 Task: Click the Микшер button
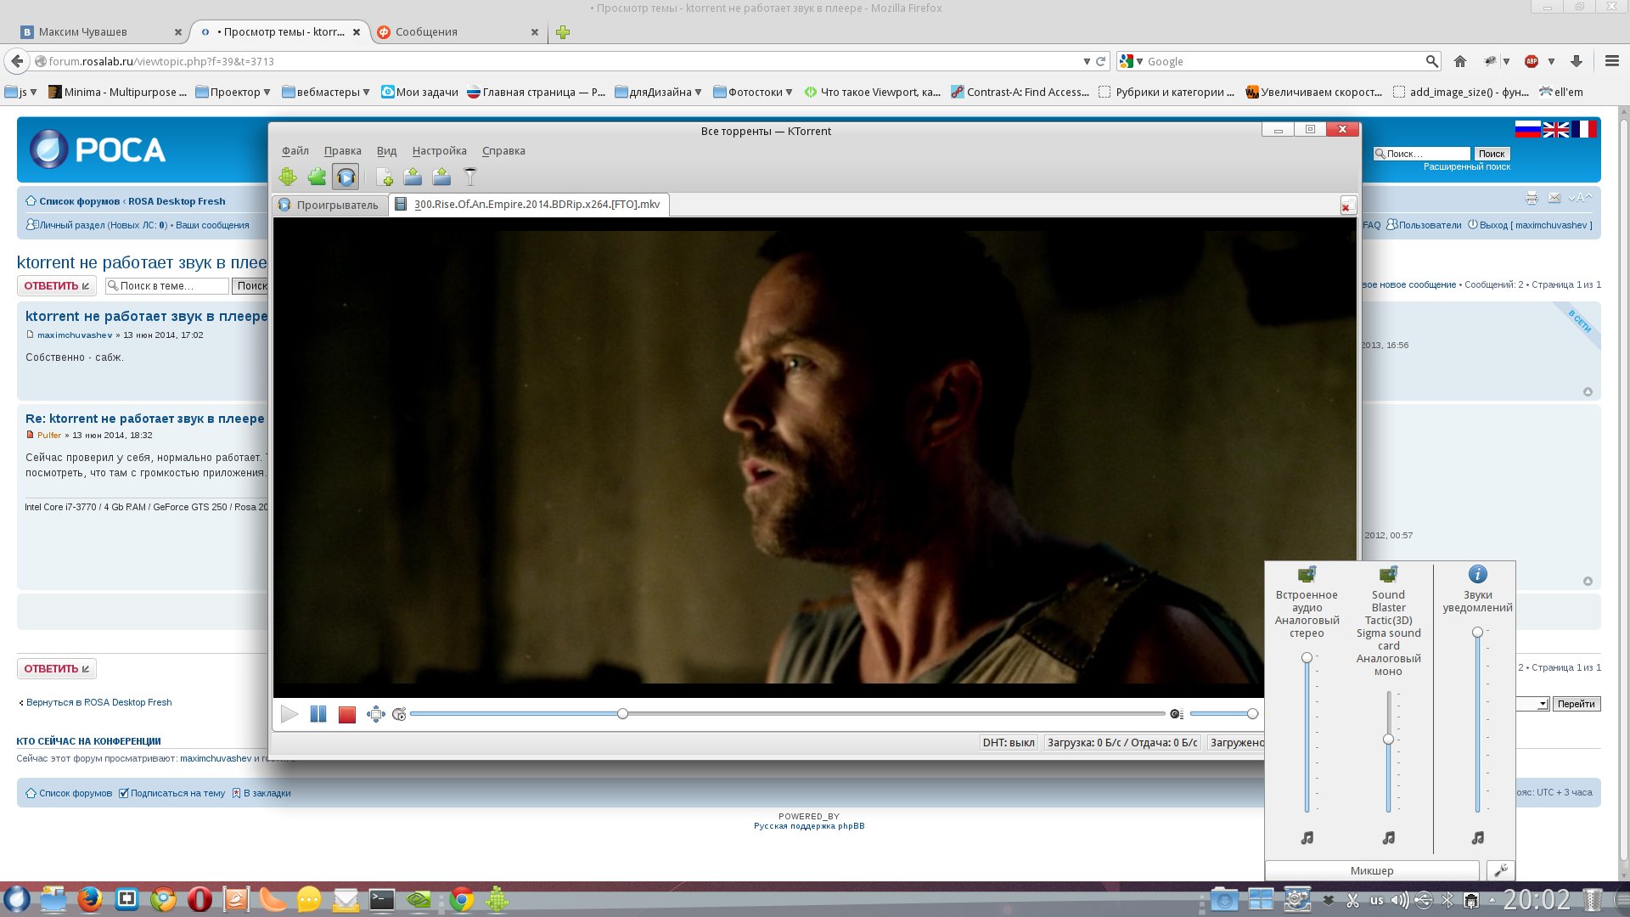pos(1372,870)
